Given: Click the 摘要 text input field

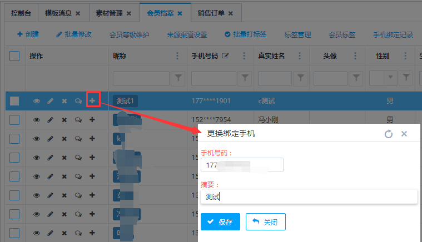Looking at the screenshot, I should pyautogui.click(x=309, y=196).
